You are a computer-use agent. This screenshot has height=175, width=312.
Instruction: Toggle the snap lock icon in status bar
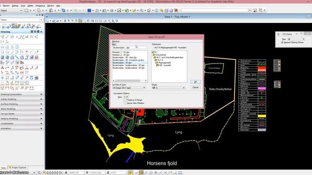tap(130, 173)
